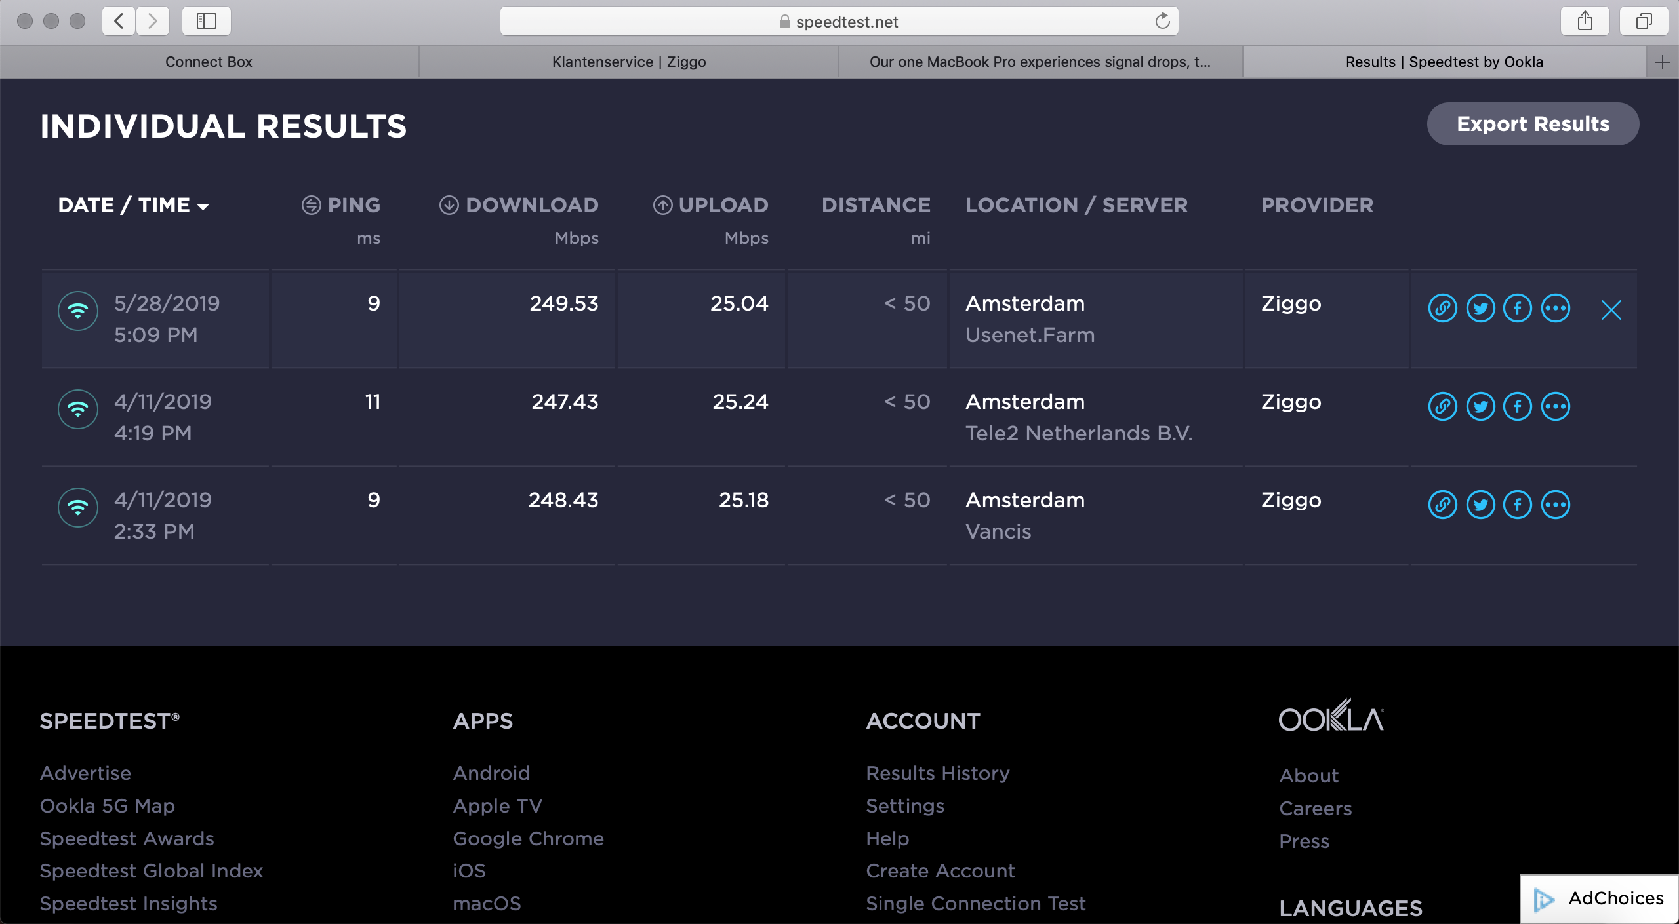Click the upload arrow icon in header

tap(662, 205)
